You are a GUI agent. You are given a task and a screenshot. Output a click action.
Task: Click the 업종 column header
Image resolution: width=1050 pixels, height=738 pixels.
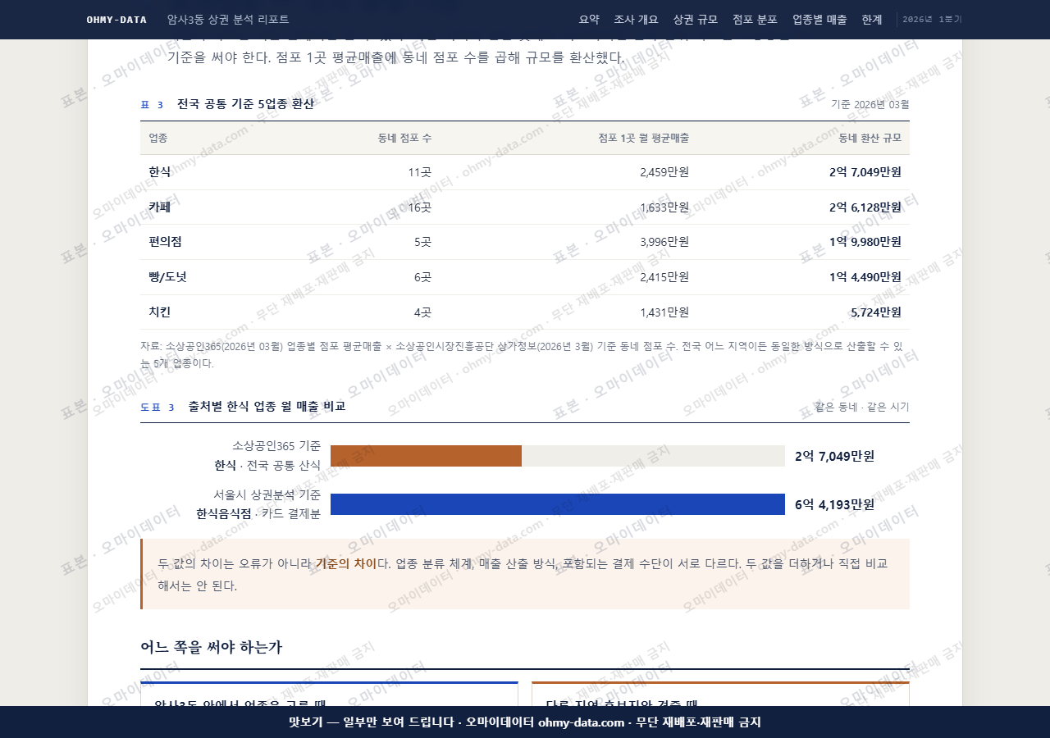coord(158,138)
